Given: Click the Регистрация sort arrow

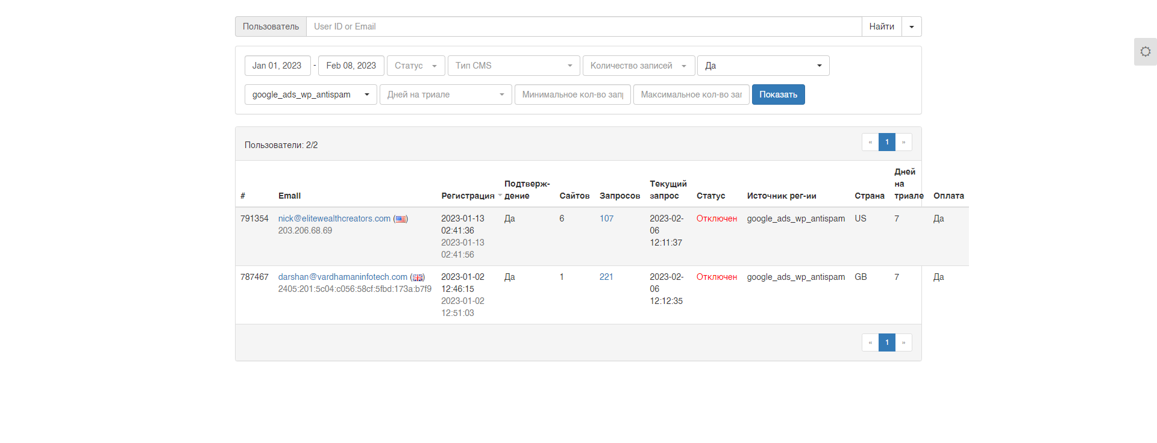Looking at the screenshot, I should point(500,196).
